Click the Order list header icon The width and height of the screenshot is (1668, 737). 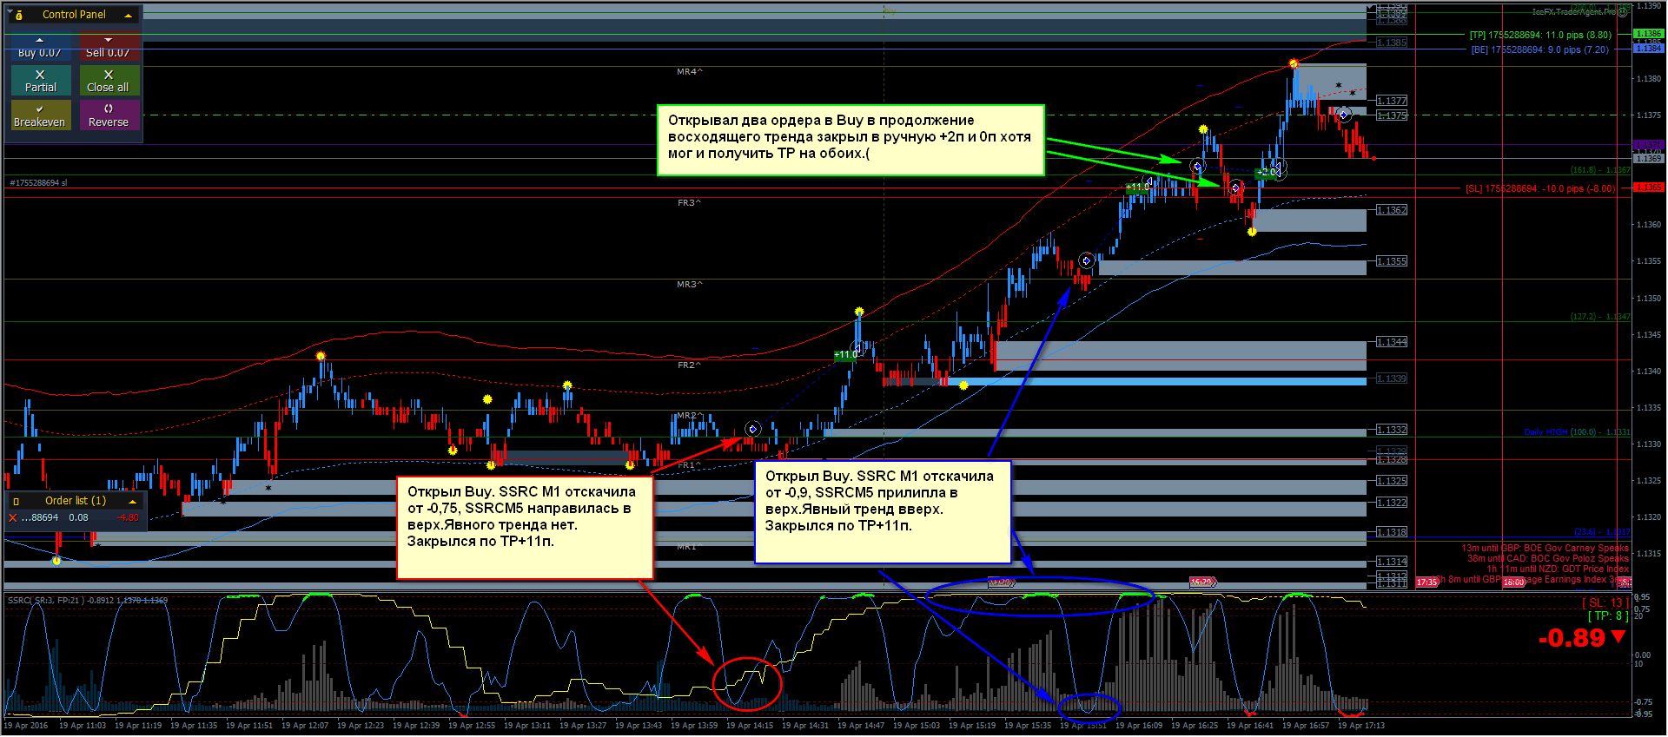16,502
